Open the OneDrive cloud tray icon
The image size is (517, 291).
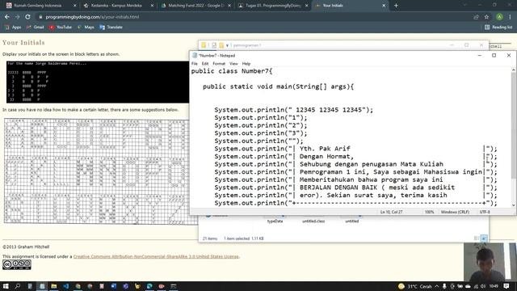[468, 286]
